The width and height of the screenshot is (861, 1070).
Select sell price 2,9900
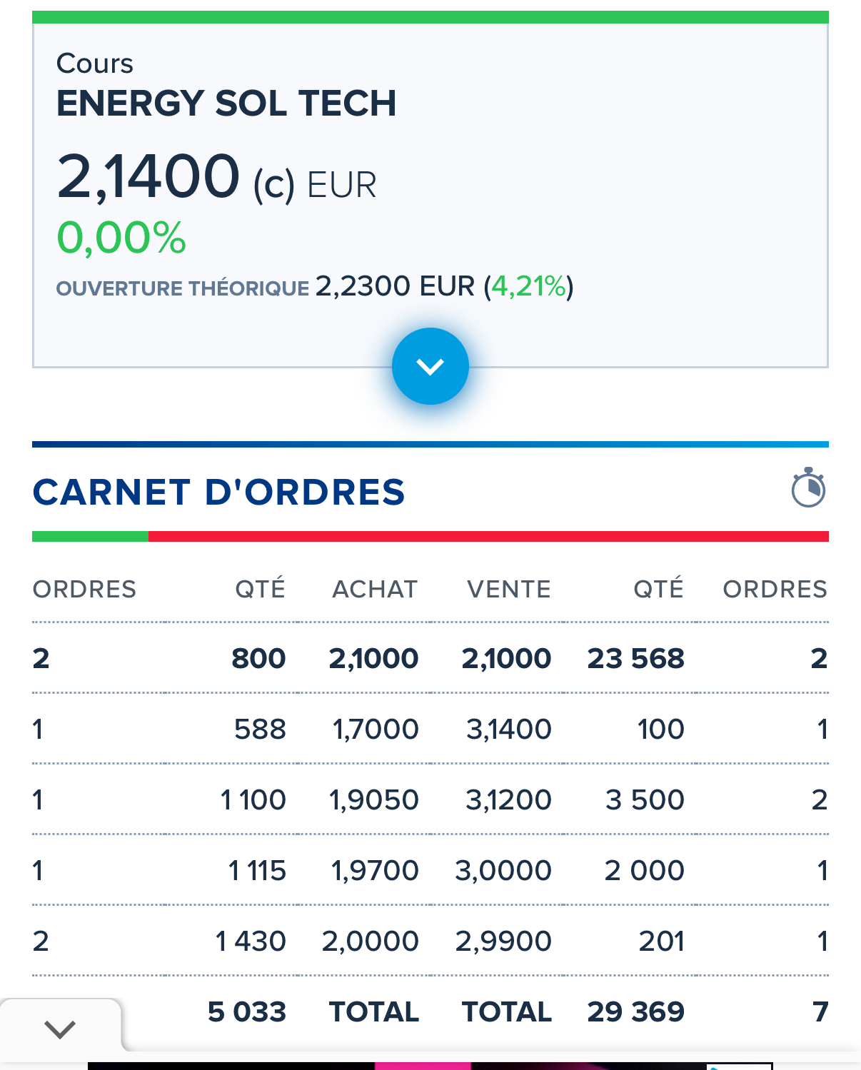pos(503,941)
